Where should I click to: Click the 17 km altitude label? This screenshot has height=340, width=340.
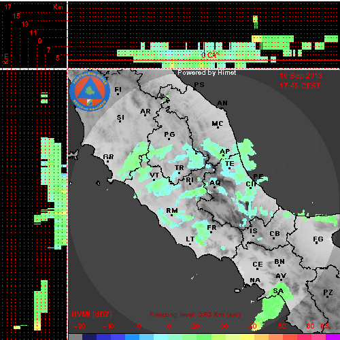click(x=8, y=7)
